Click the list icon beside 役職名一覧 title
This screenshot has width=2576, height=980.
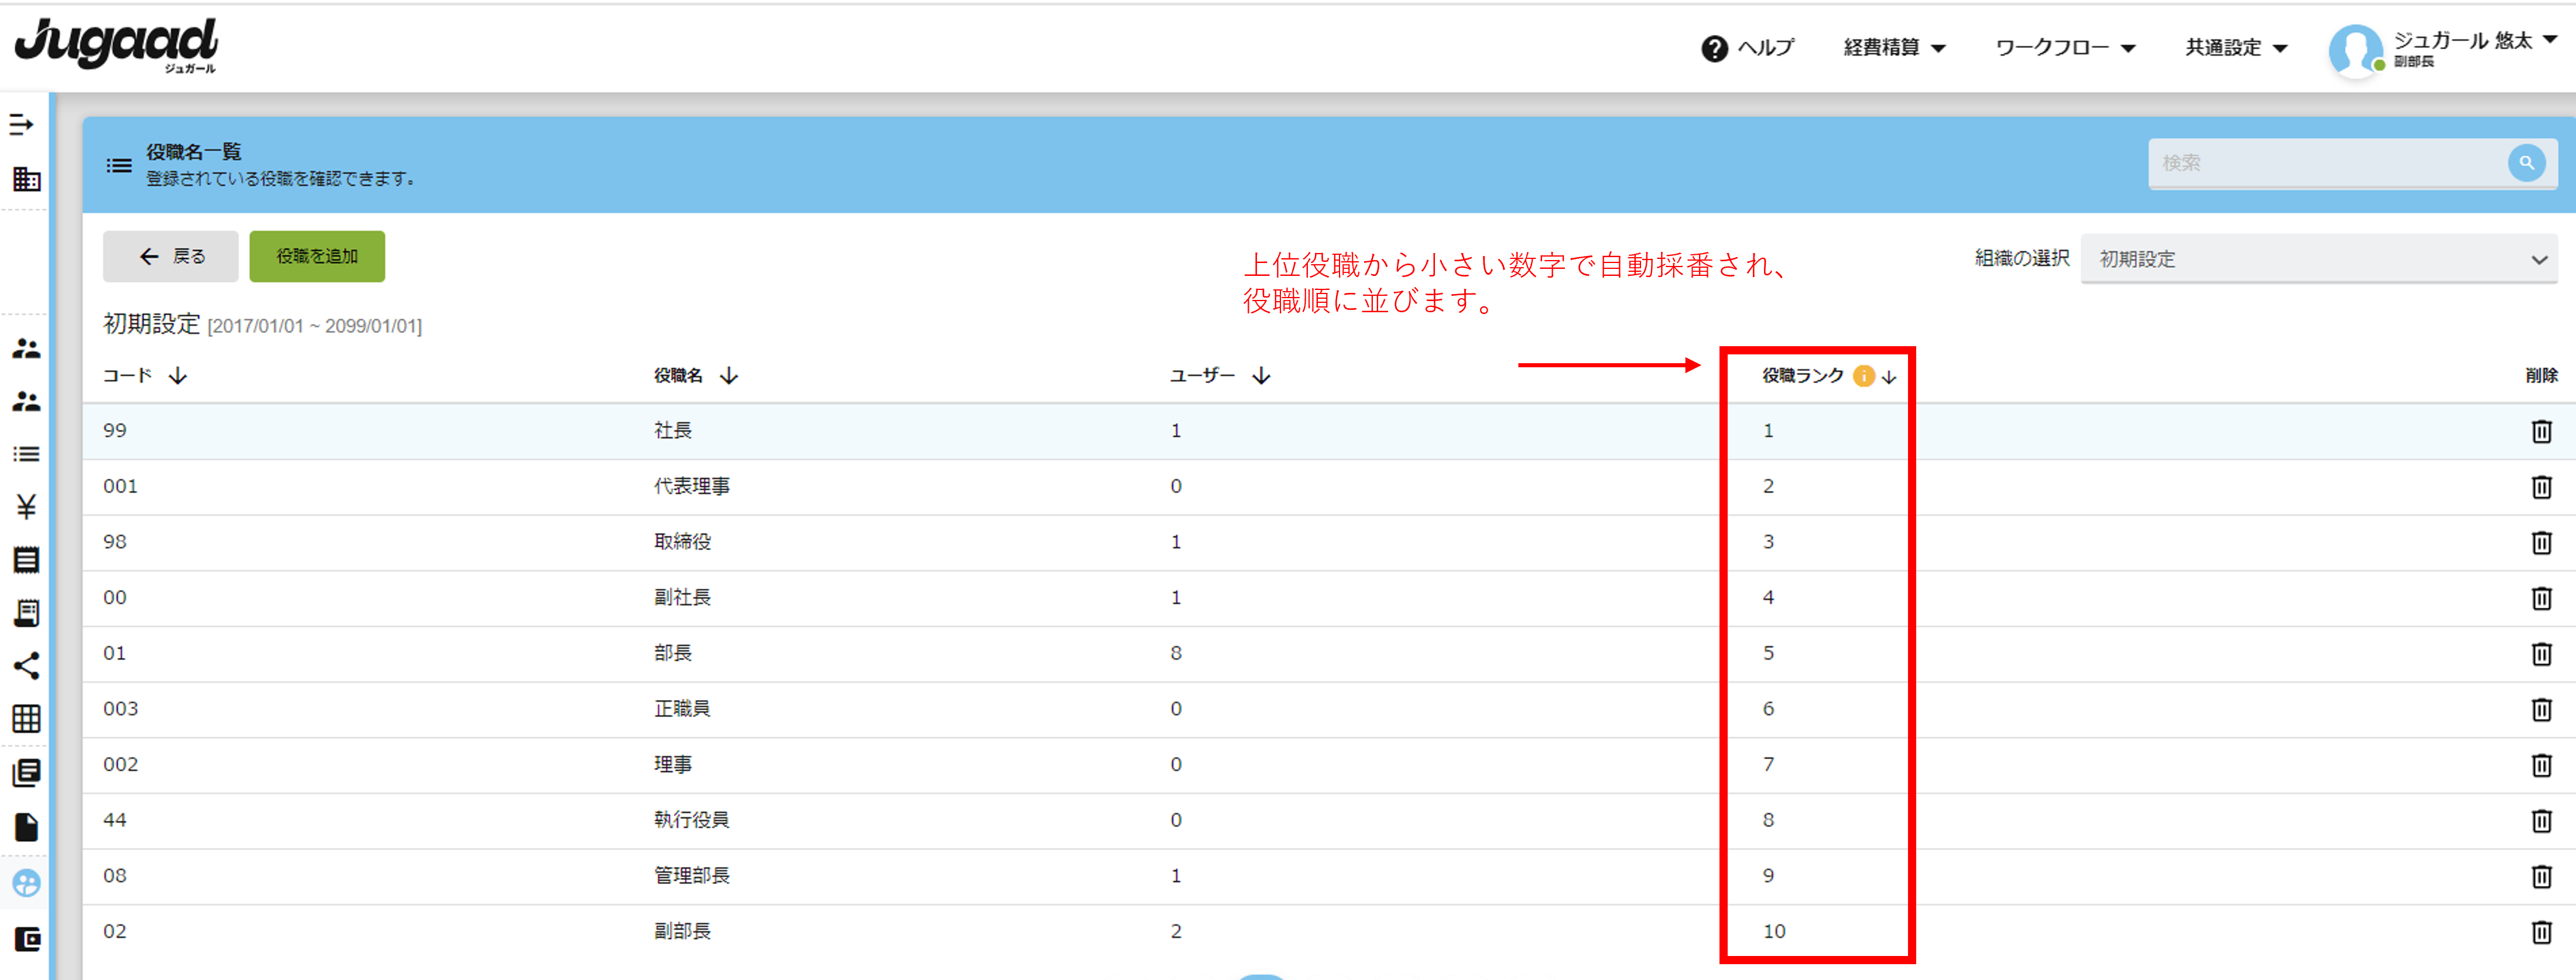[x=119, y=165]
